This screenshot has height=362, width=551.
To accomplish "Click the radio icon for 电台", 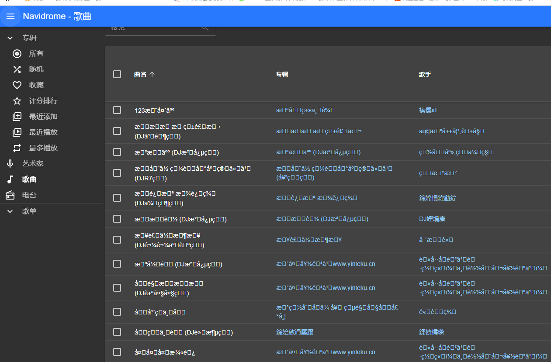I will pyautogui.click(x=10, y=195).
